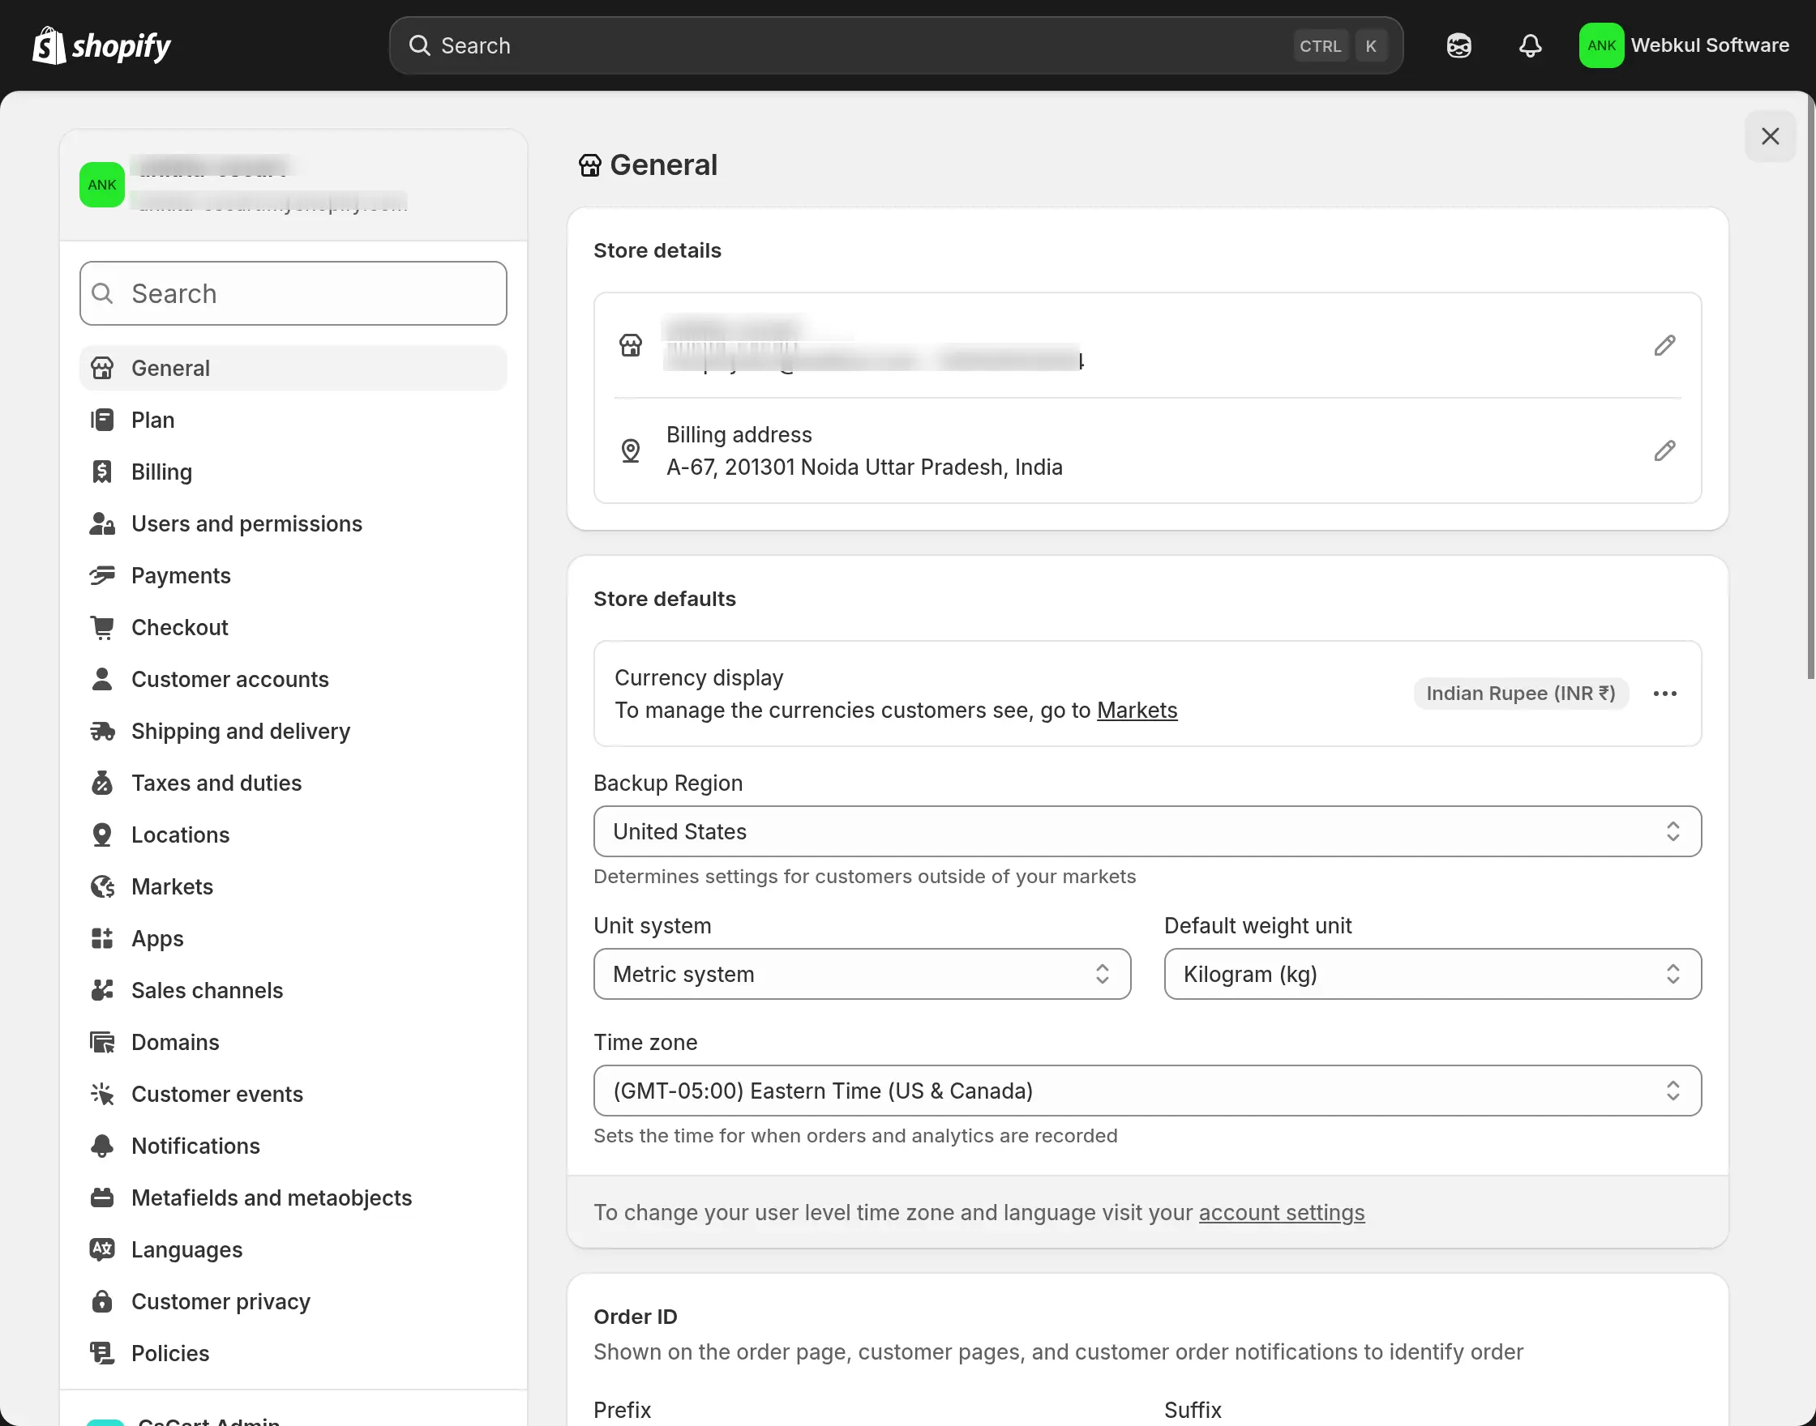Go to the Checkout settings section
Viewport: 1816px width, 1426px height.
pyautogui.click(x=180, y=628)
